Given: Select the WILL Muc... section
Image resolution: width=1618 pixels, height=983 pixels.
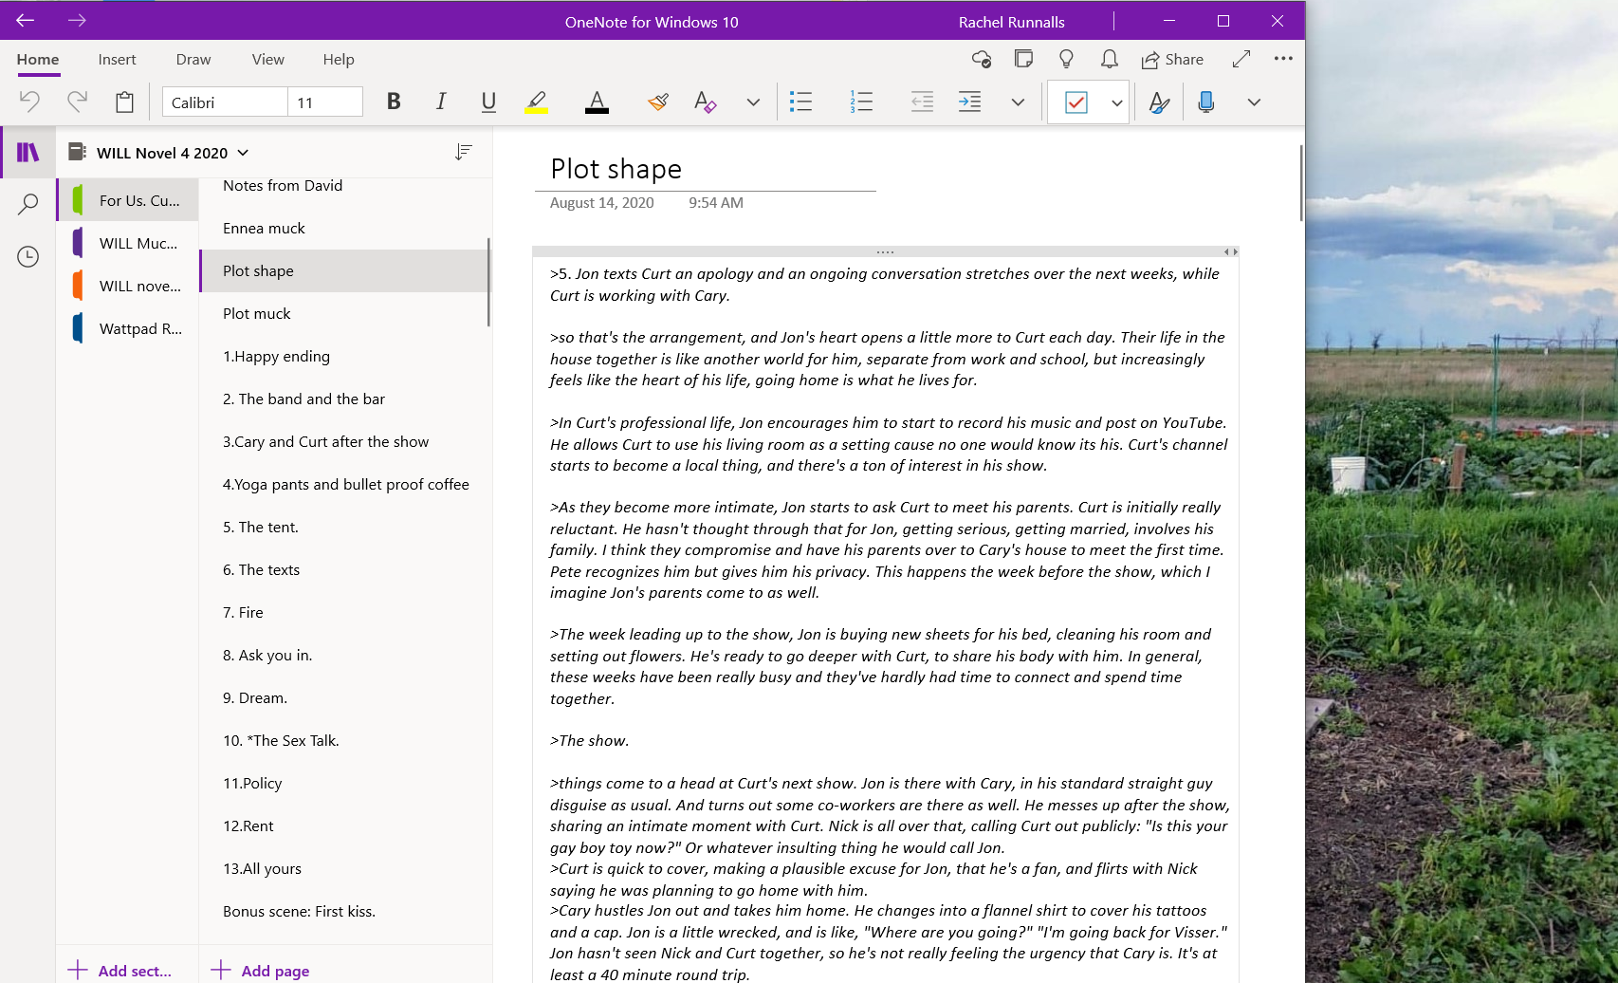Looking at the screenshot, I should [128, 243].
